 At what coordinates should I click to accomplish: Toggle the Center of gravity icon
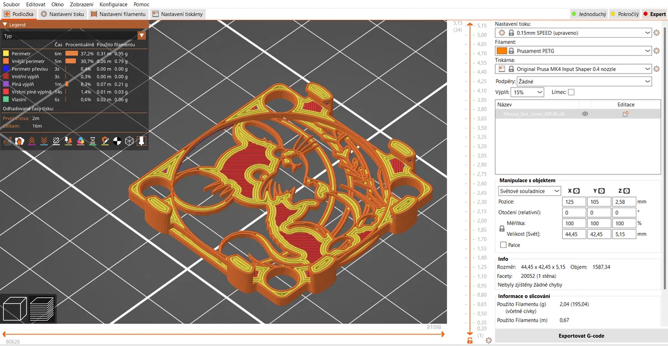coord(117,141)
